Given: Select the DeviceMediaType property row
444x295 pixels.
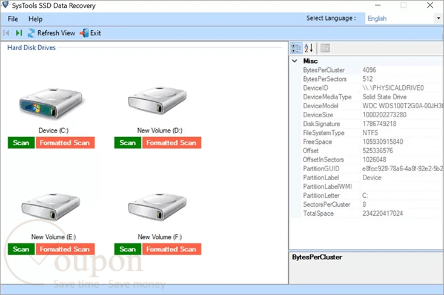Looking at the screenshot, I should tap(373, 97).
